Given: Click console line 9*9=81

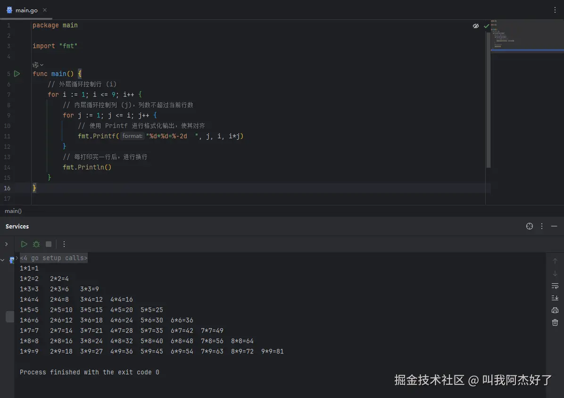Looking at the screenshot, I should click(x=272, y=351).
